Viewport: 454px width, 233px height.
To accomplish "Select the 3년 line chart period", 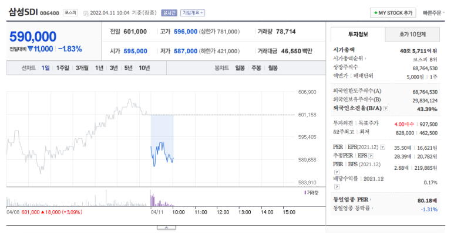I will coord(113,68).
